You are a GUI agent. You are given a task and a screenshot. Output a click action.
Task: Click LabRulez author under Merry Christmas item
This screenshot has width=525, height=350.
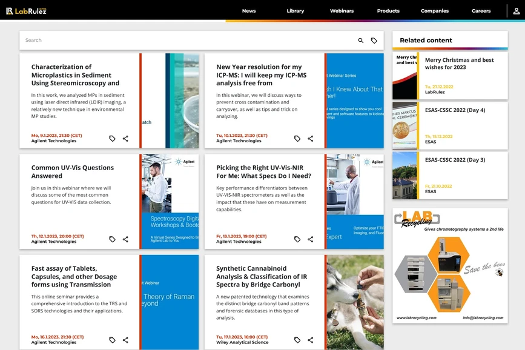[435, 92]
